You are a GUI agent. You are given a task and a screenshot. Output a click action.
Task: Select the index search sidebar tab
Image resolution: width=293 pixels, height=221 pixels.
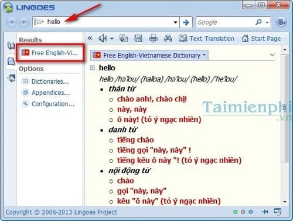pyautogui.click(x=11, y=62)
